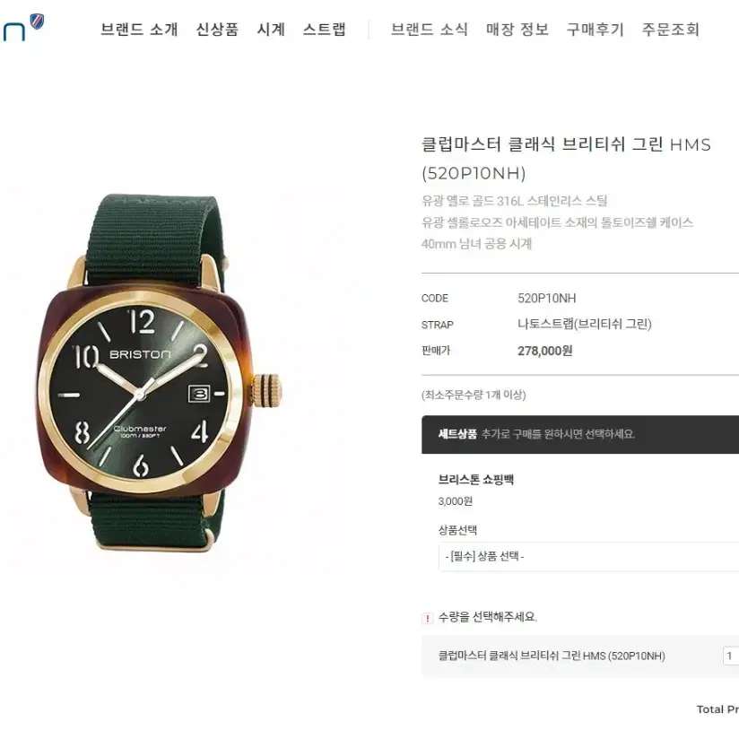The width and height of the screenshot is (739, 739).
Task: Click the quantity input field
Action: click(x=731, y=656)
